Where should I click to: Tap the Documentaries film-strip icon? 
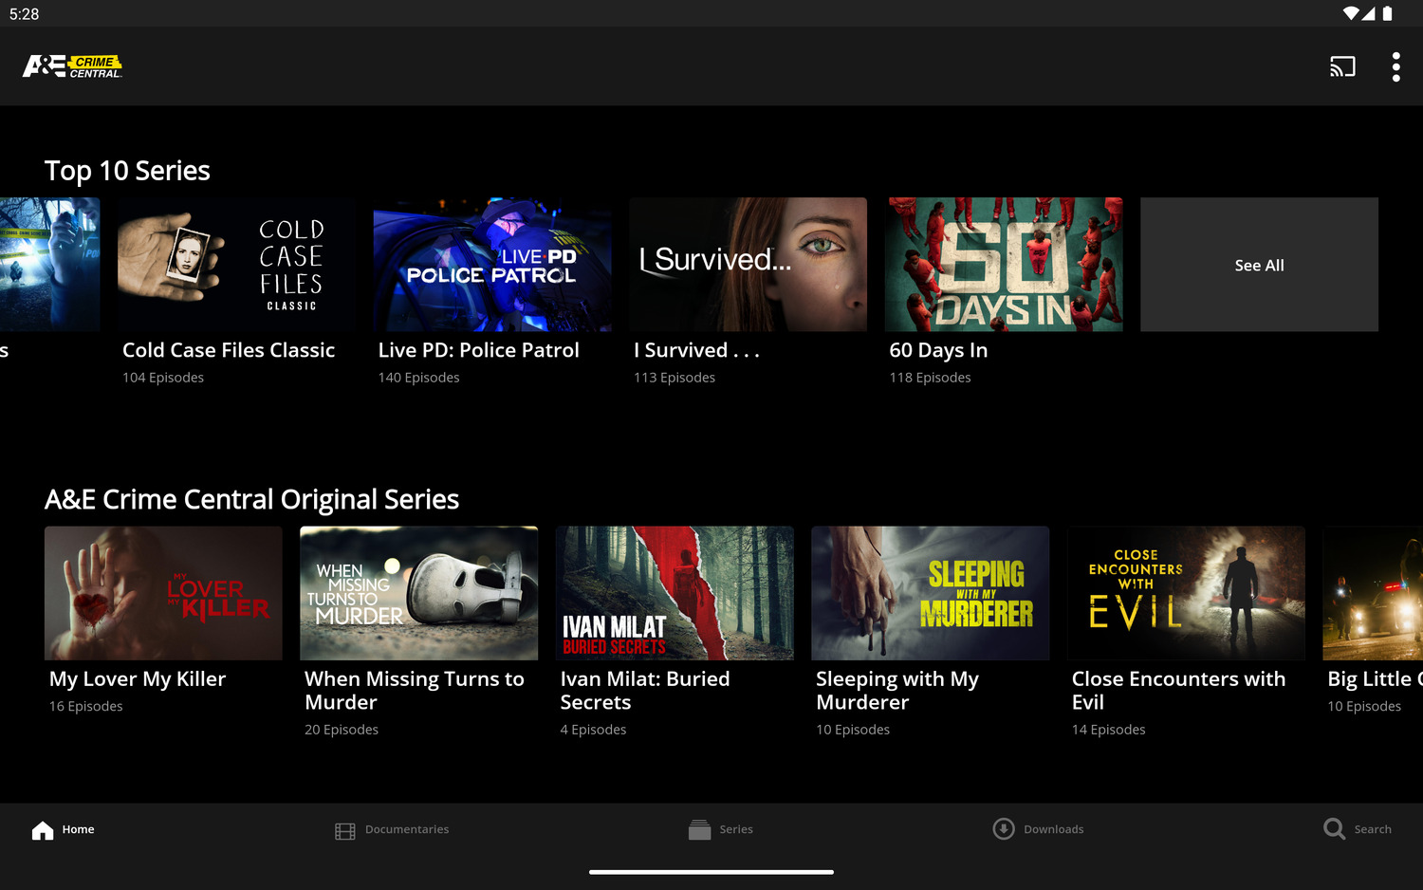pos(345,831)
